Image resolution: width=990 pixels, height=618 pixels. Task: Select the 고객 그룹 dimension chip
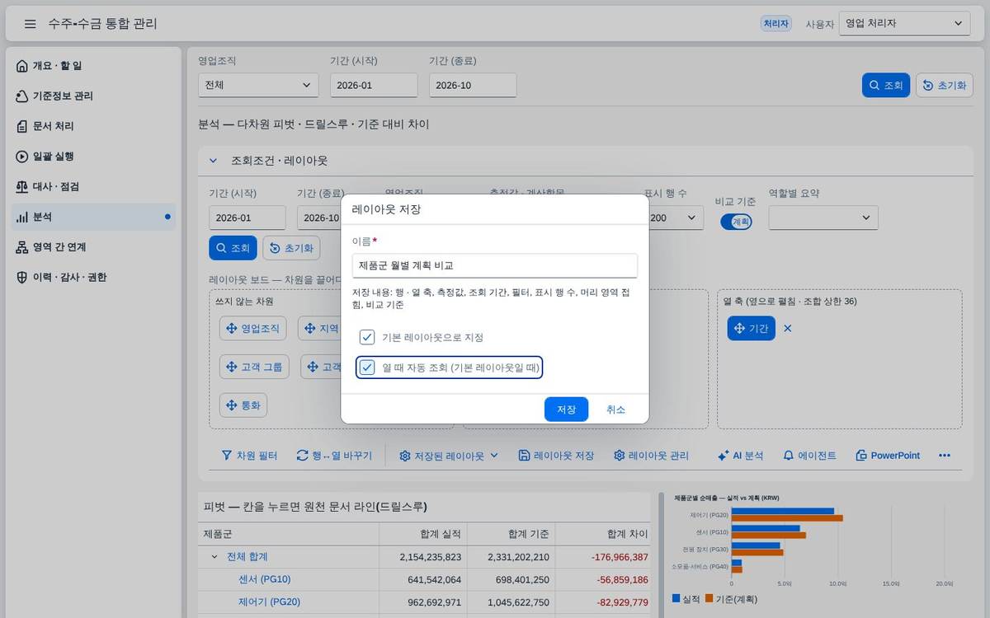(x=254, y=367)
